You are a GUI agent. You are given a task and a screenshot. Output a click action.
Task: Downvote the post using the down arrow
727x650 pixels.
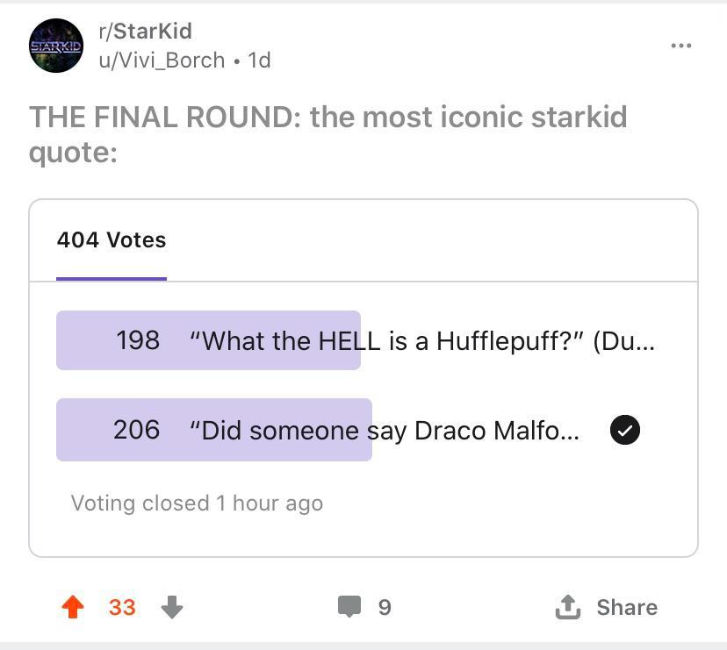(172, 608)
